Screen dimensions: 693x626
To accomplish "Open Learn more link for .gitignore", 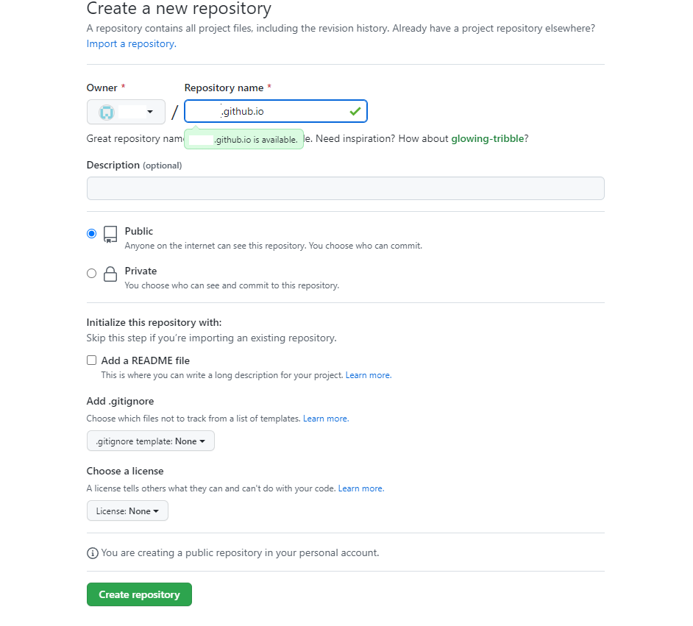I will click(325, 419).
